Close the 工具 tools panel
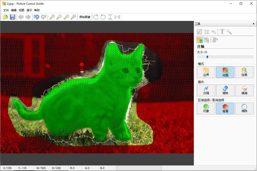 coord(253,24)
